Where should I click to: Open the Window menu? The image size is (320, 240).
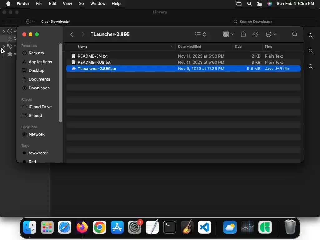click(x=98, y=4)
